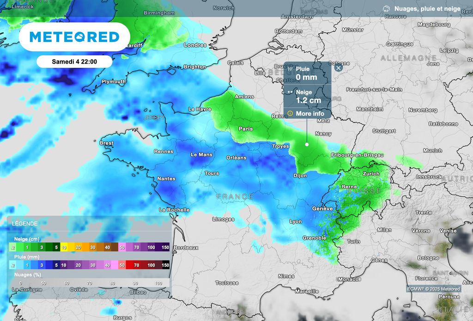
Task: Expand the LÉGENDE panel header
Action: click(24, 223)
